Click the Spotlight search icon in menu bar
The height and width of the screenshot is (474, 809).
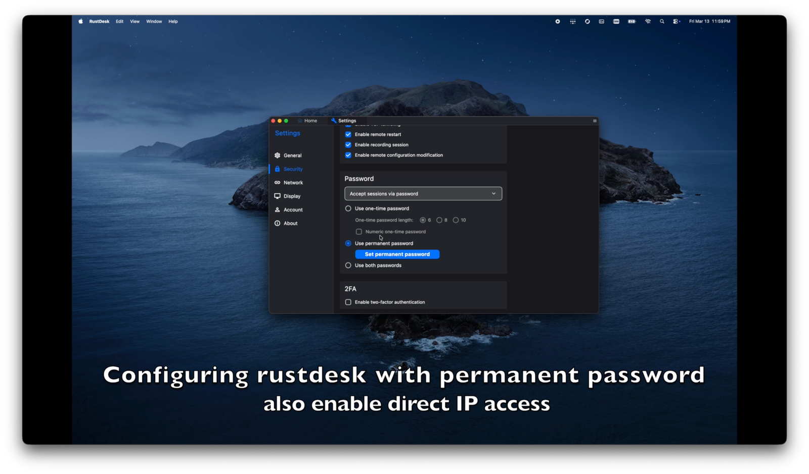tap(661, 21)
